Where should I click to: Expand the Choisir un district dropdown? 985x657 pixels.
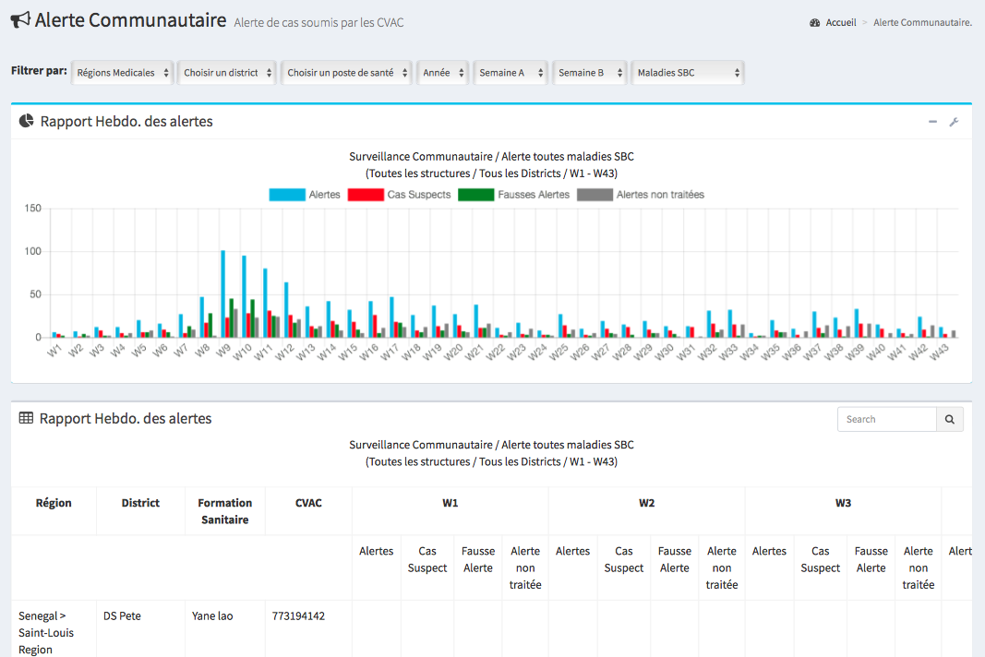click(x=227, y=73)
